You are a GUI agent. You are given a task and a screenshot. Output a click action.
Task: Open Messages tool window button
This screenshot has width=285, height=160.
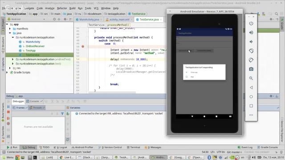point(153,148)
